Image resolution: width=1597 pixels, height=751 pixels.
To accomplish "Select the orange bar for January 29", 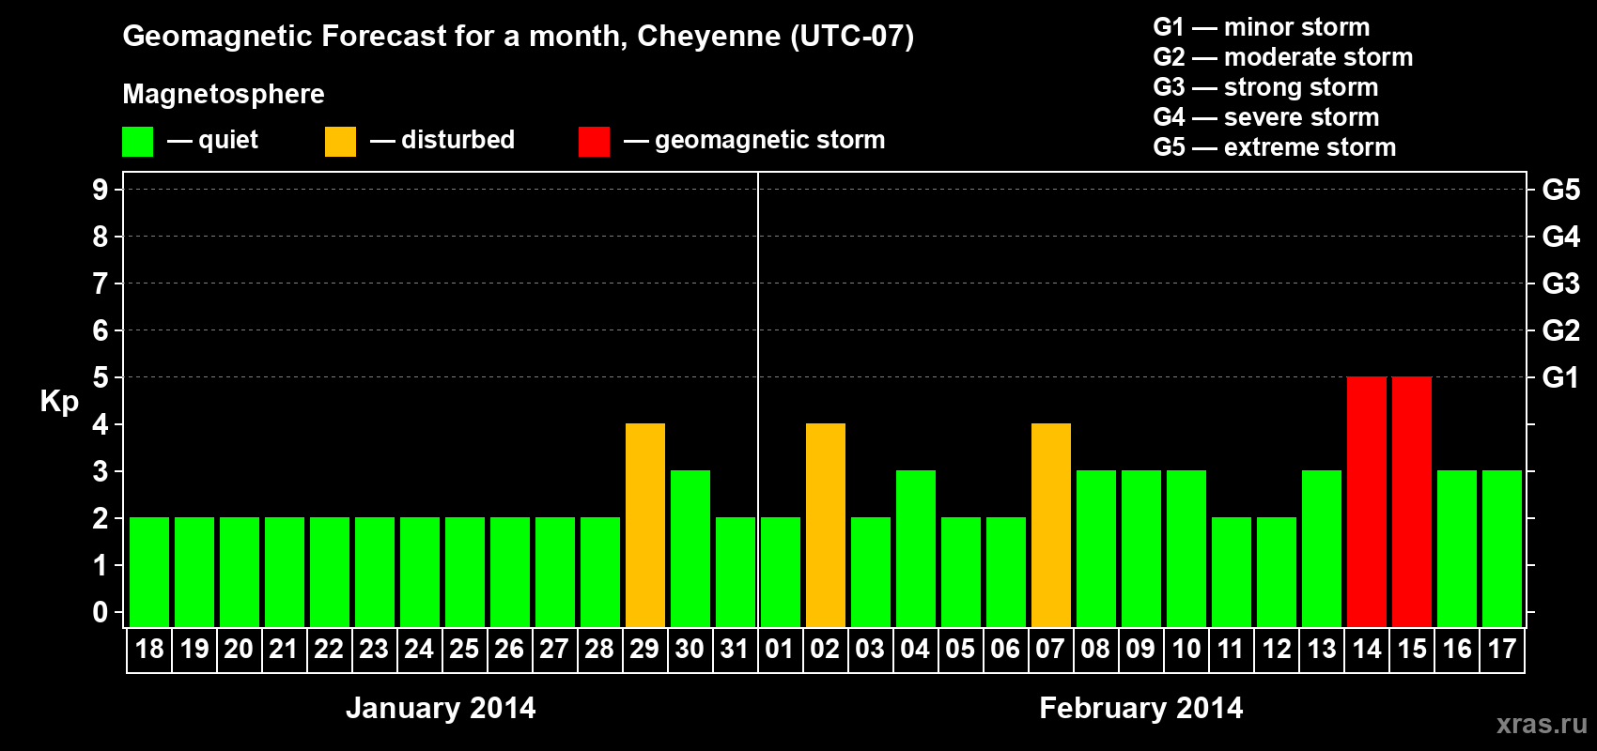I will point(645,526).
